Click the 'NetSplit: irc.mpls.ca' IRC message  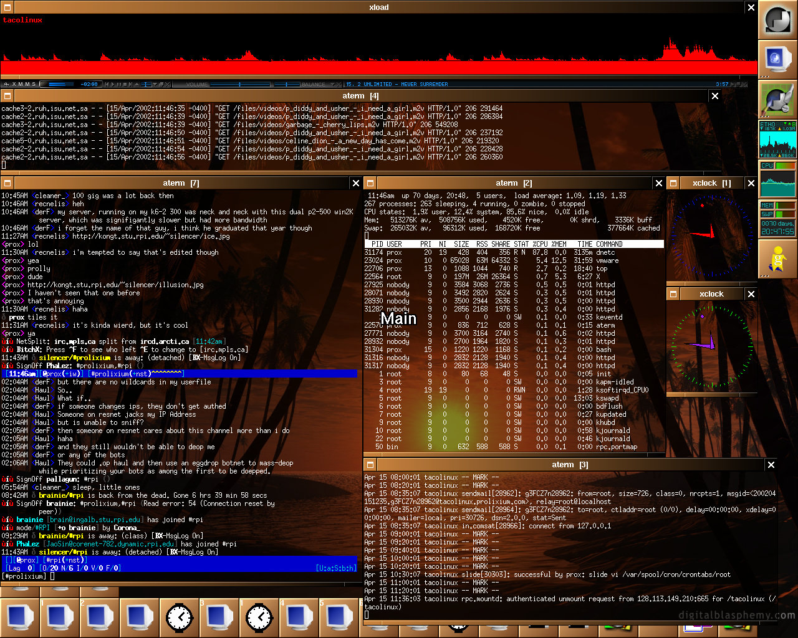point(113,341)
